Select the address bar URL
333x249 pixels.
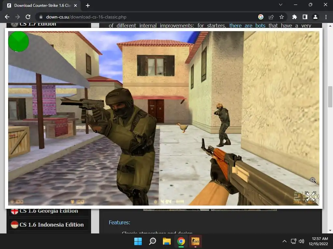(86, 17)
